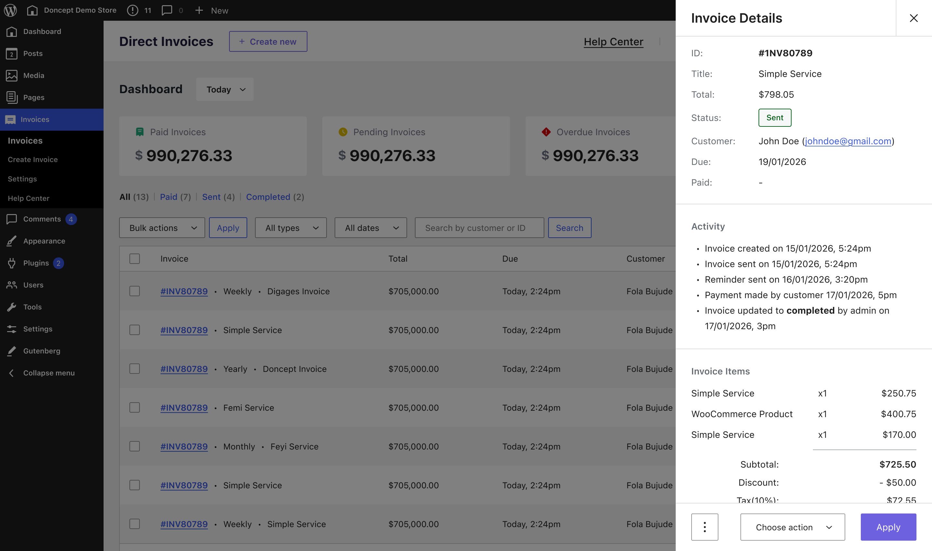Open the Help Center header link
The height and width of the screenshot is (551, 932).
tap(614, 42)
